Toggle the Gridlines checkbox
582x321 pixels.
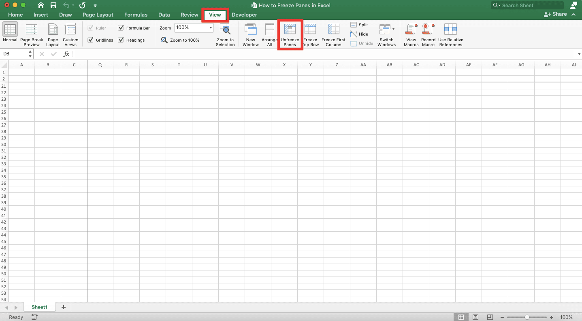point(91,40)
